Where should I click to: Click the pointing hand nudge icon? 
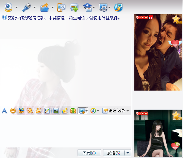(x=38, y=111)
